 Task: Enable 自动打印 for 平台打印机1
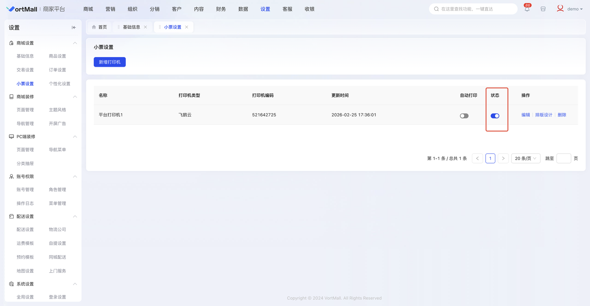tap(464, 116)
